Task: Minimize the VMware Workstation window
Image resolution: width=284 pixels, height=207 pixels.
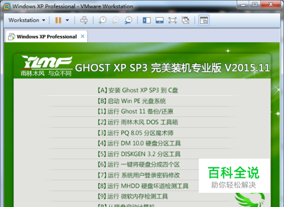Action: (243, 5)
